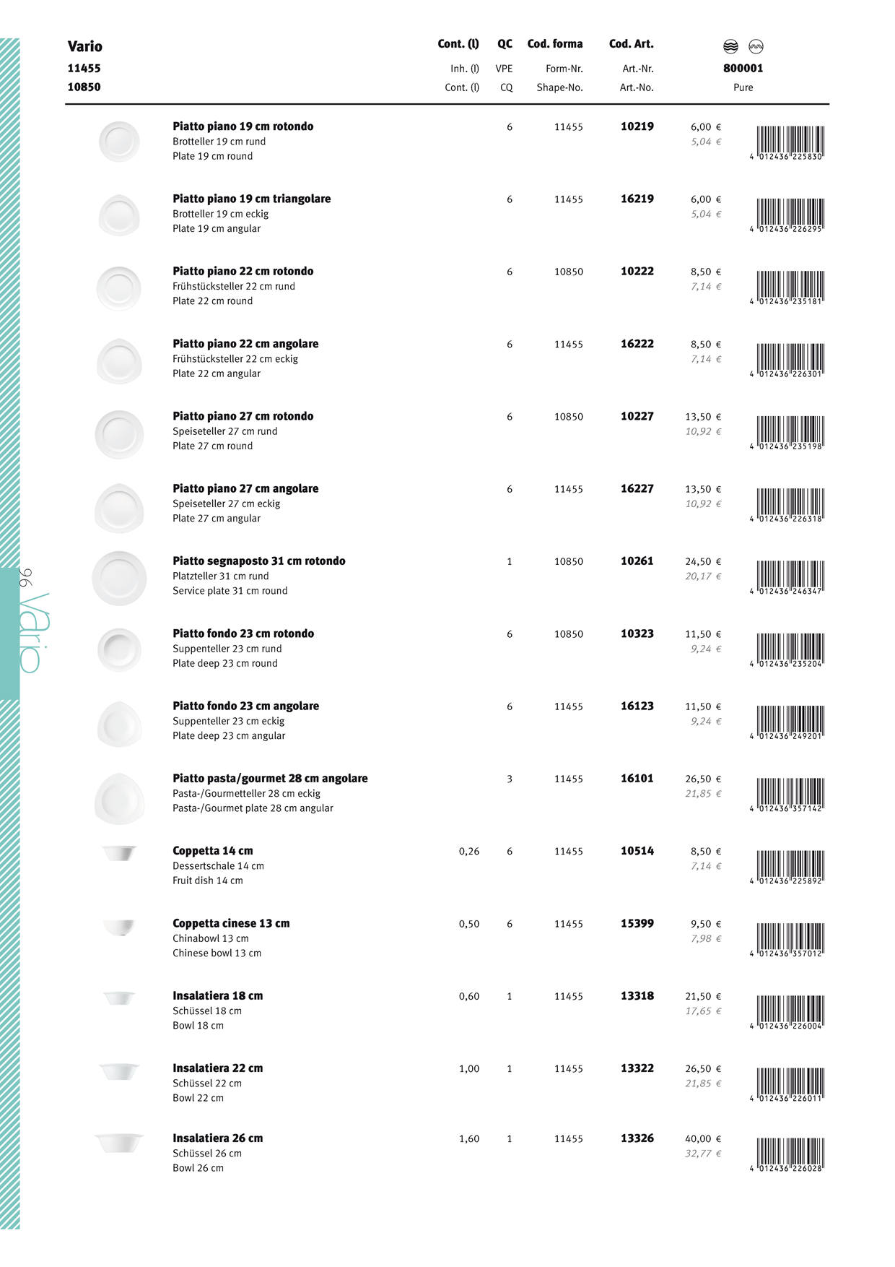Click the barcode for Piatto segnaposto 31 cm
This screenshot has height=1267, width=895.
click(x=790, y=576)
